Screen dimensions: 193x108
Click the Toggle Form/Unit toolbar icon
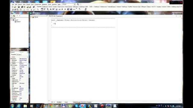pos(17,10)
